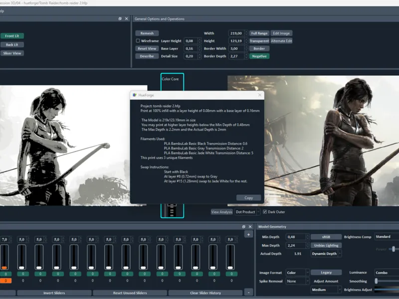Click the Reset View button
Screen dimensions: 399x299
coord(147,48)
